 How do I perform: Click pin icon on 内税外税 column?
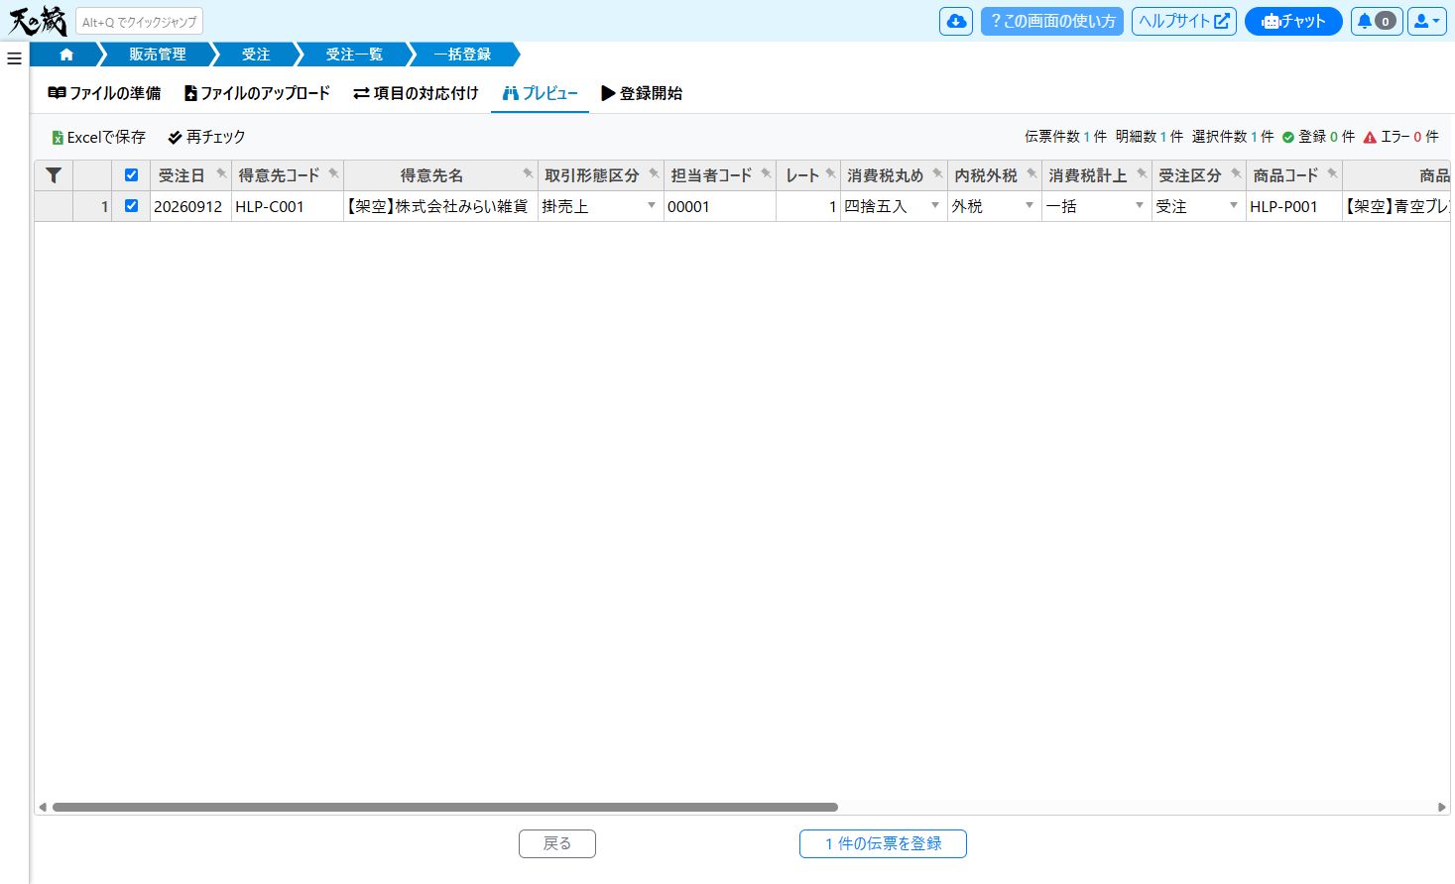click(1031, 173)
